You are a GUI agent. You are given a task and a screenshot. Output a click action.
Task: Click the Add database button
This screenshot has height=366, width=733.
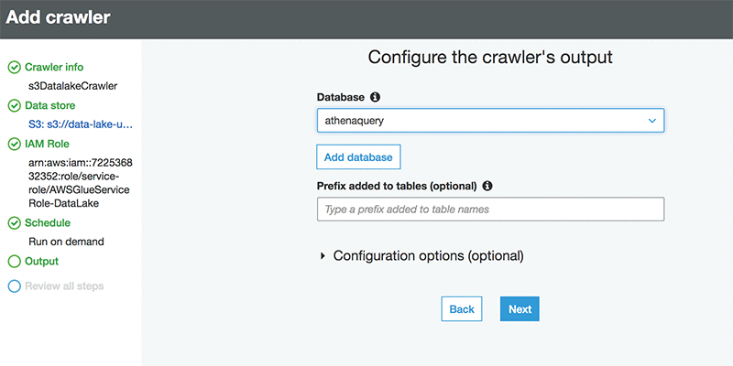(x=358, y=156)
